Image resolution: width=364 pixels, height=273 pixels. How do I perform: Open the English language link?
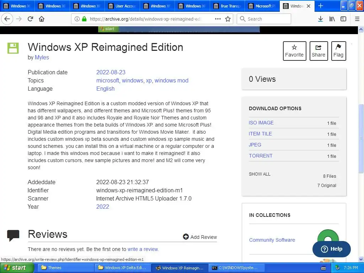pyautogui.click(x=105, y=89)
